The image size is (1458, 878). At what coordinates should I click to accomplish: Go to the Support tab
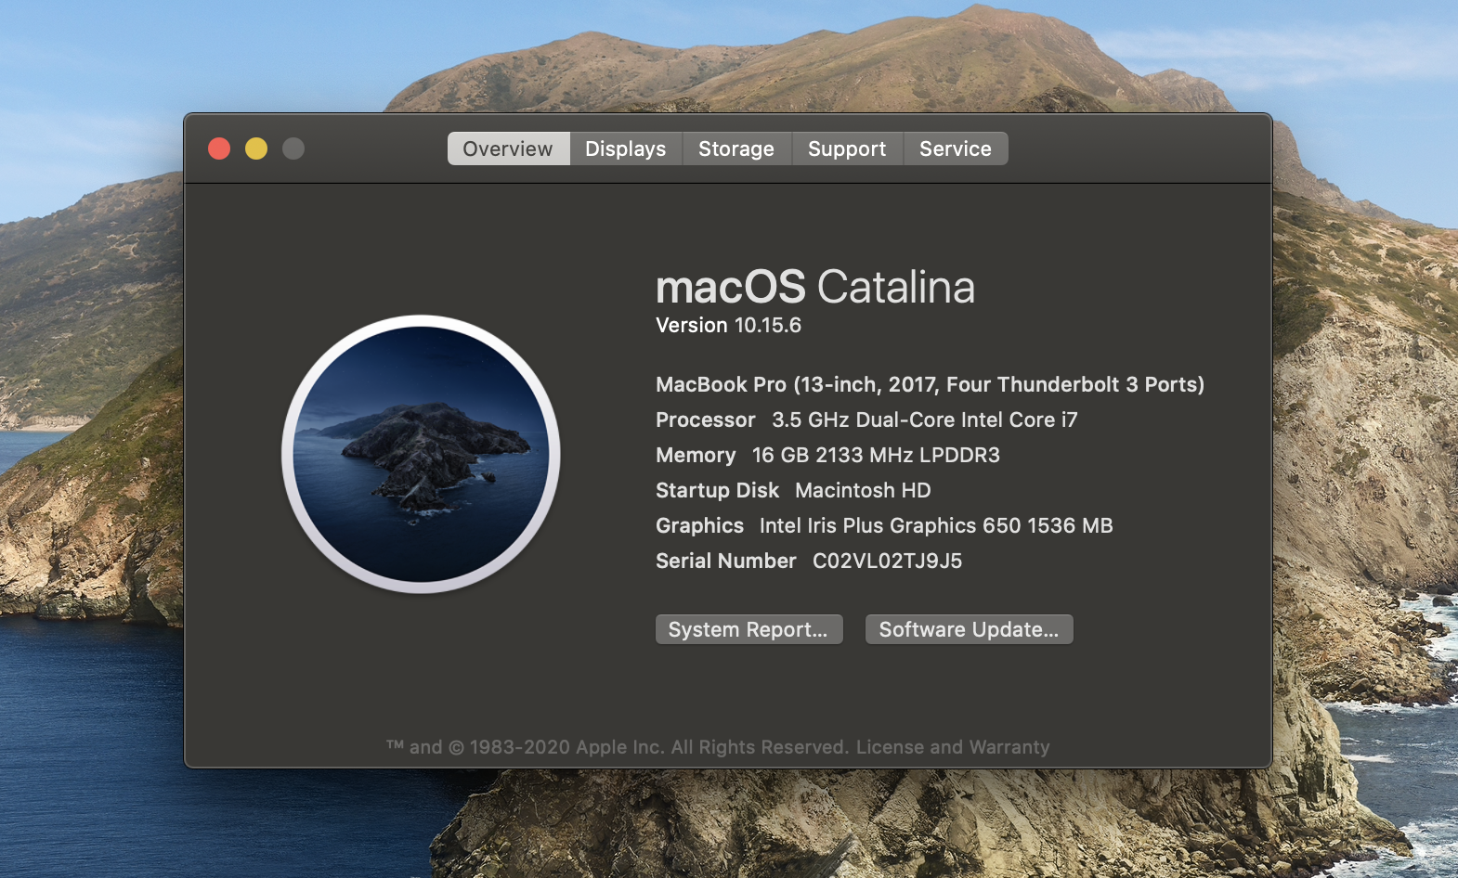pyautogui.click(x=847, y=148)
